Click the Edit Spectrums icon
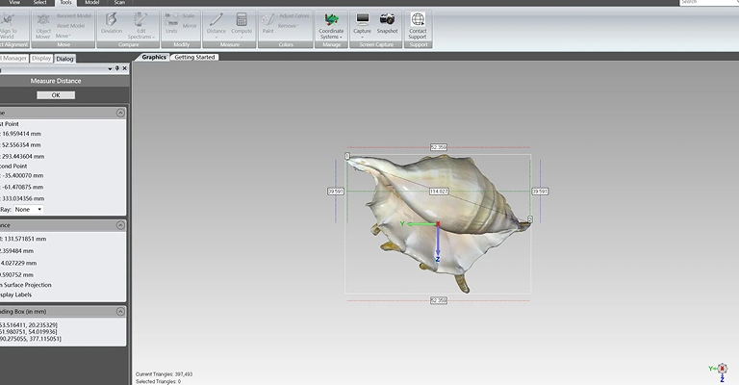The height and width of the screenshot is (385, 739). click(x=140, y=23)
